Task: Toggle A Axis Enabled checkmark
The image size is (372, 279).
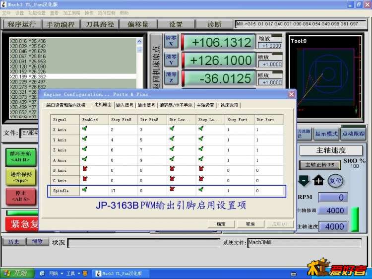Action: point(85,159)
